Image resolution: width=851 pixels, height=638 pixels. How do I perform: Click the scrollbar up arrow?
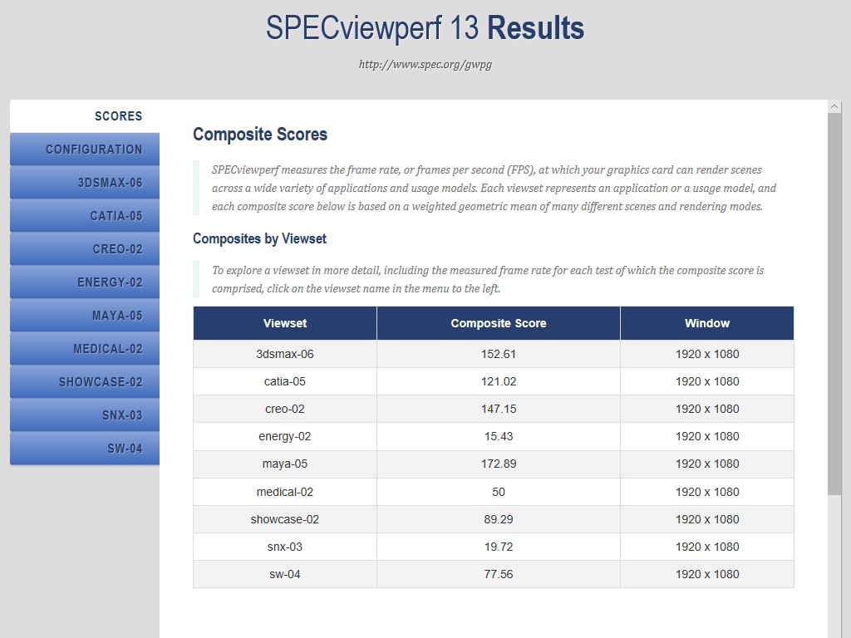click(834, 106)
